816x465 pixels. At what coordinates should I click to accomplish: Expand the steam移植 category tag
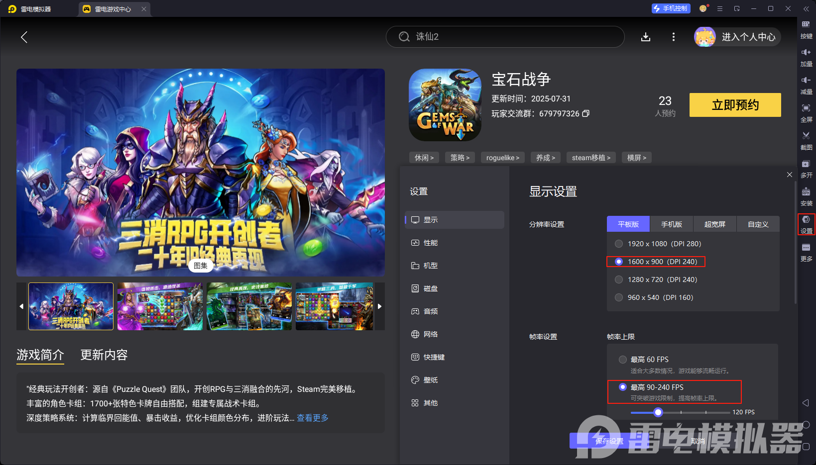[591, 157]
